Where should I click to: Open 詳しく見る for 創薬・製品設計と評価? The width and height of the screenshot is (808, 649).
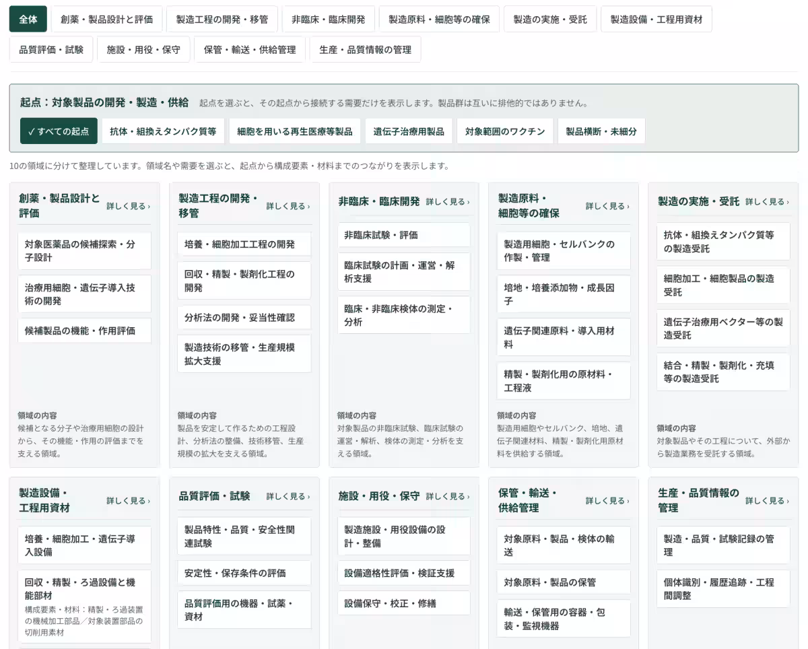pyautogui.click(x=128, y=206)
